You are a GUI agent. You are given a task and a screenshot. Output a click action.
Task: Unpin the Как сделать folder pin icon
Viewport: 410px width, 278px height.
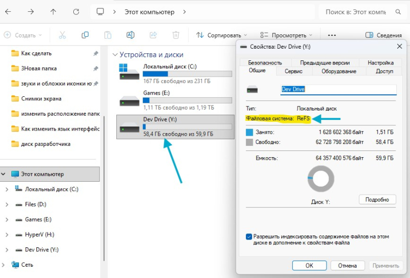(96, 53)
